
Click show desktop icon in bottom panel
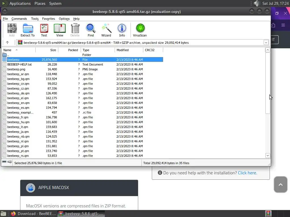tap(3, 214)
